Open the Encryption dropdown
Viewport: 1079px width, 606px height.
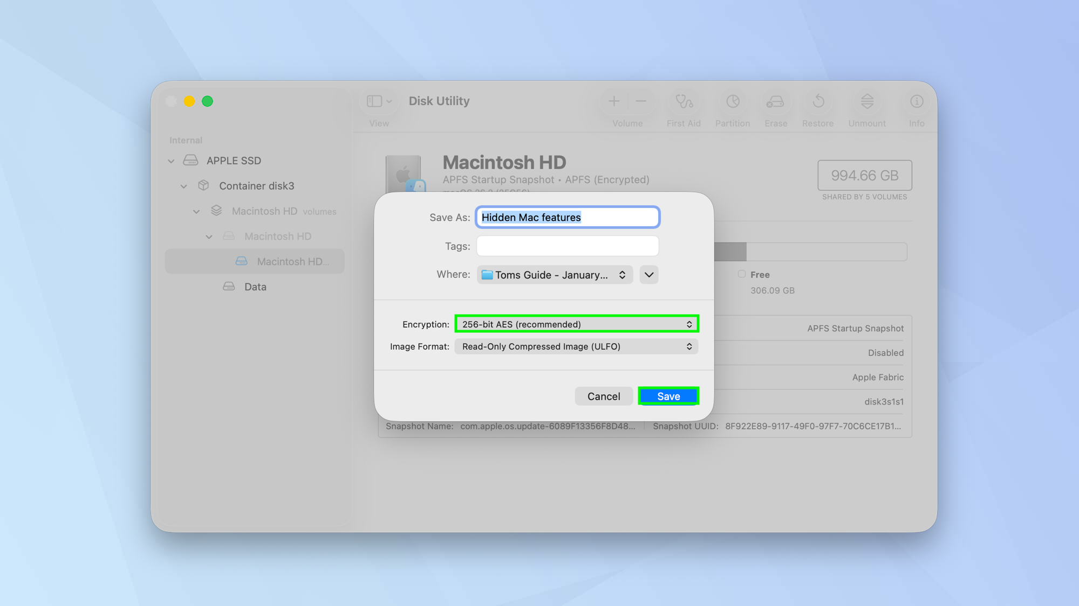coord(576,324)
